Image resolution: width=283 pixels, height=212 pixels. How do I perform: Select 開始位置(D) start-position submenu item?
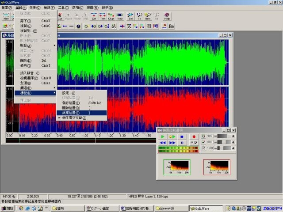(81, 108)
